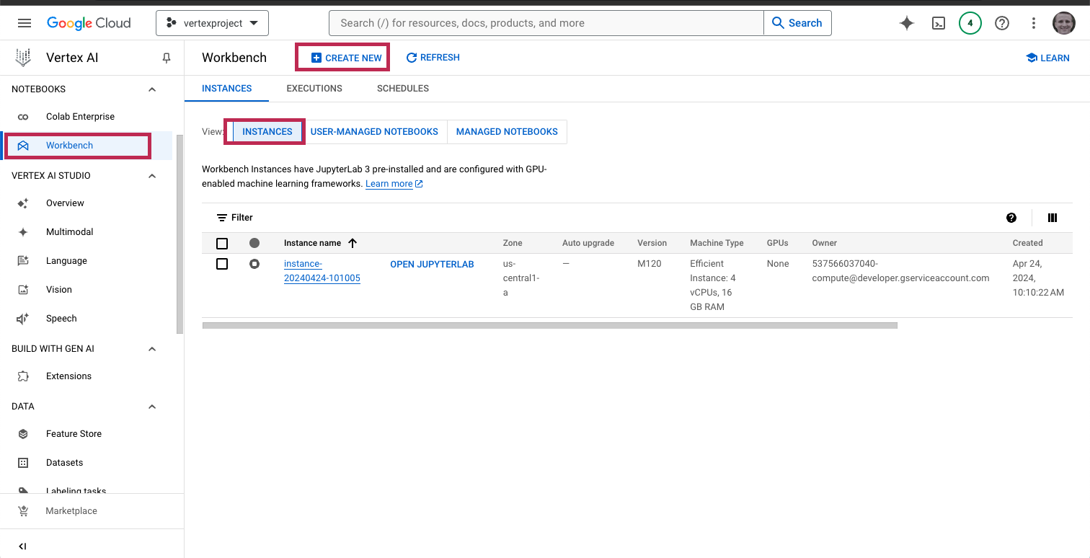Viewport: 1090px width, 558px height.
Task: Activate Cloud Shell terminal icon
Action: tap(939, 23)
